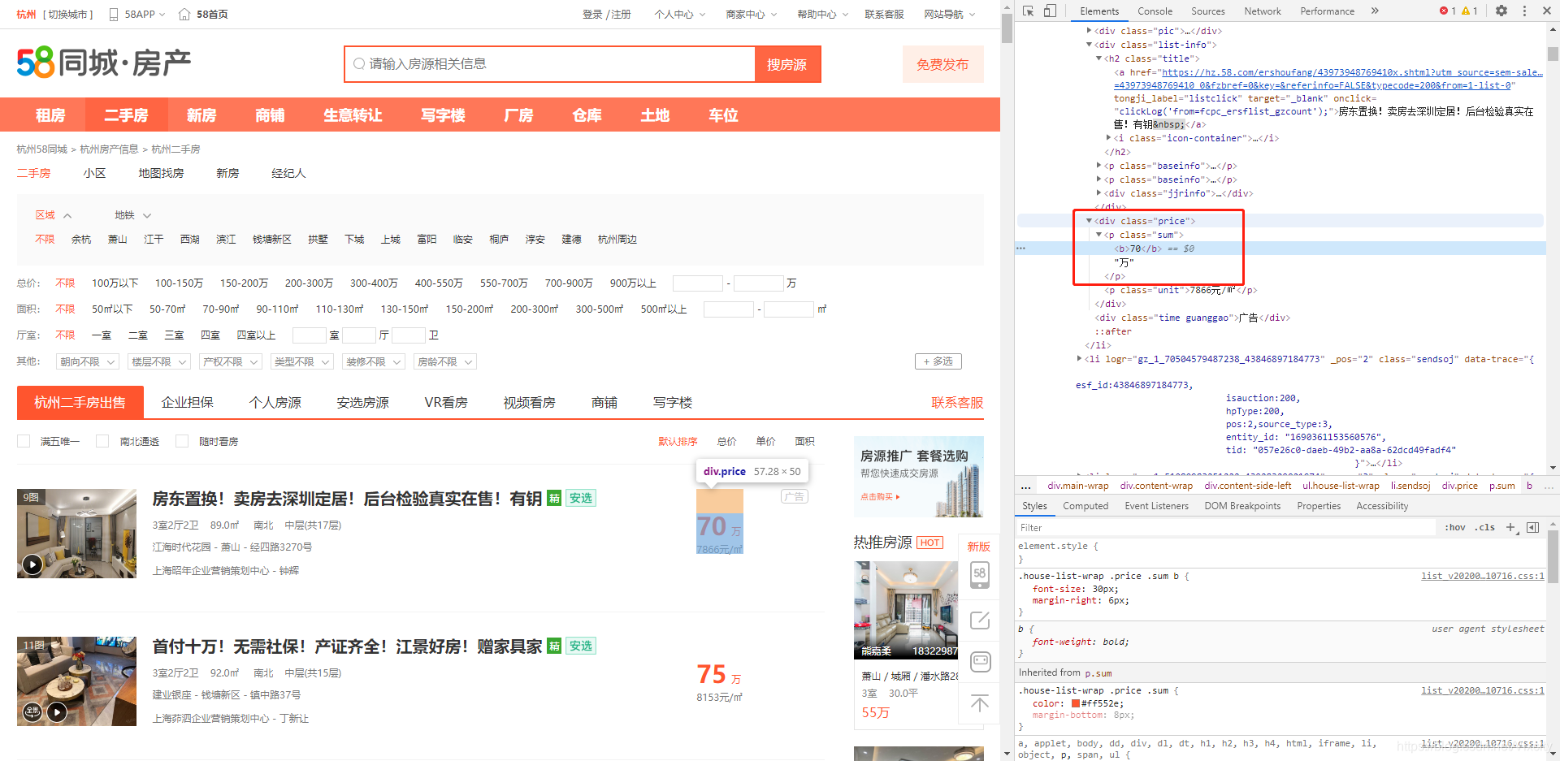Click the back-to-top arrow sidebar icon
Screen dimensions: 1560x761
(980, 703)
